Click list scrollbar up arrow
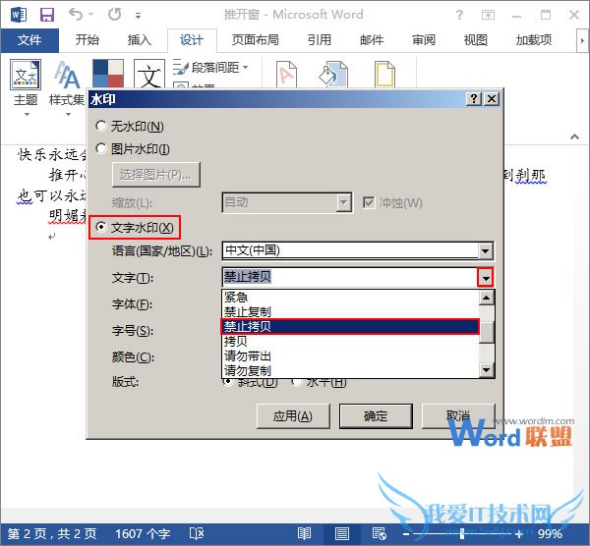Screen dimensions: 590x546 pos(487,298)
